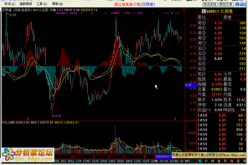
Task: Select the BDZX indicator tab
Action: point(120,161)
